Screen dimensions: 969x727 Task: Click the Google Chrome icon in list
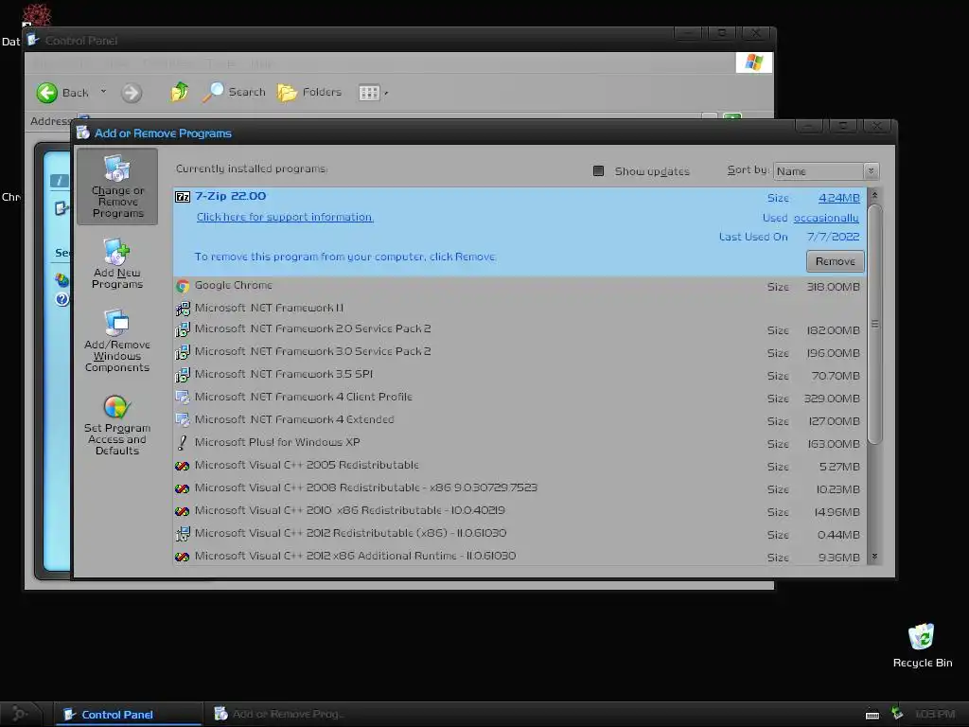tap(183, 286)
